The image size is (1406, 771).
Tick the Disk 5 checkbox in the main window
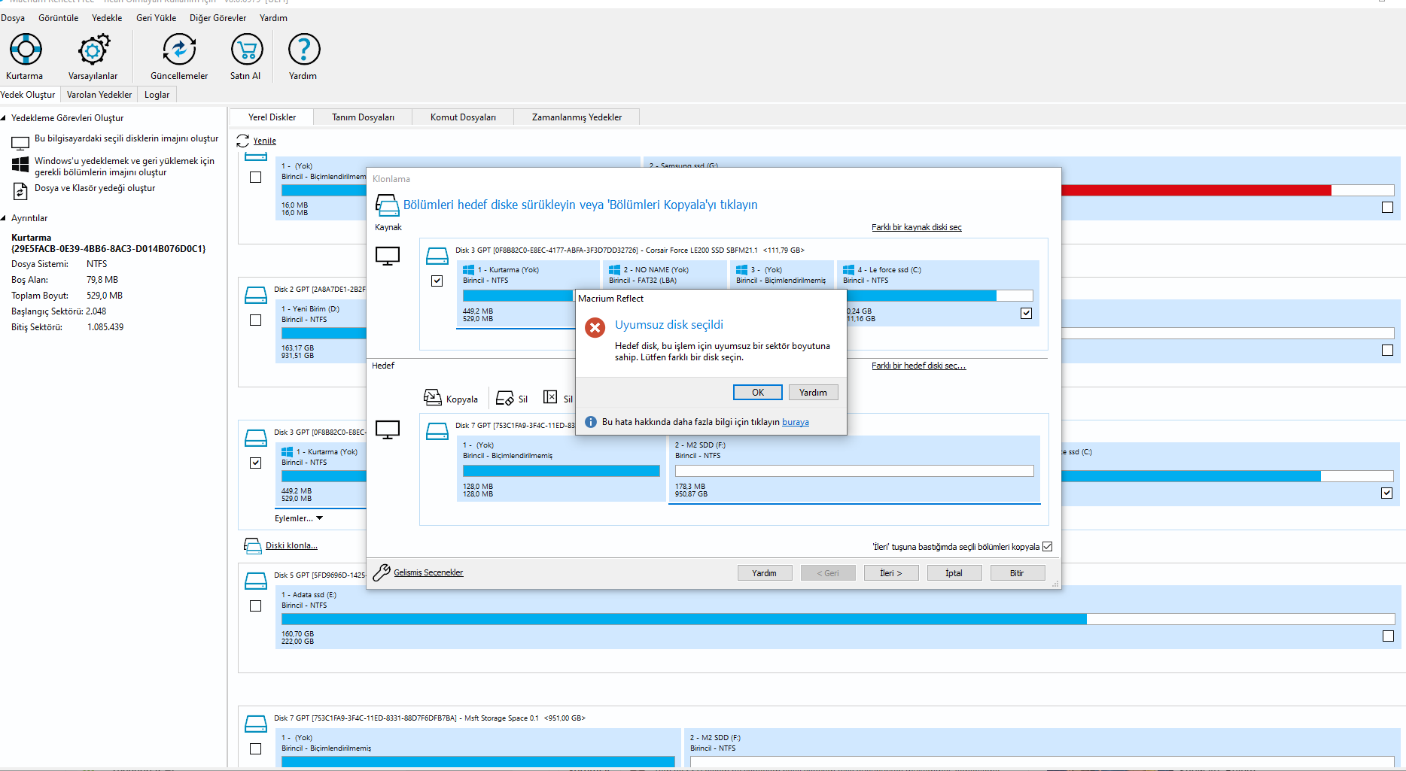256,606
